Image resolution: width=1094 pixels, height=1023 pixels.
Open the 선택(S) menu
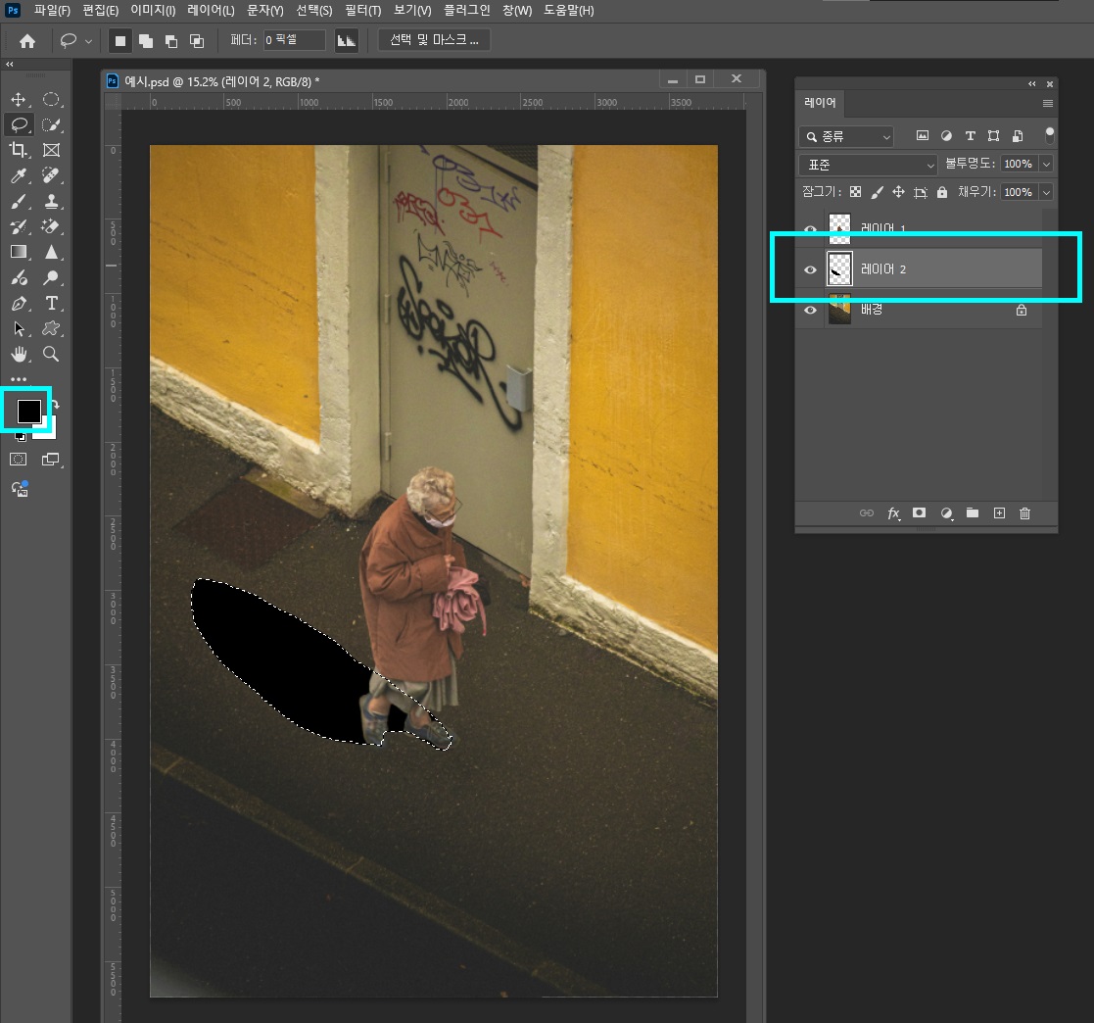(314, 11)
